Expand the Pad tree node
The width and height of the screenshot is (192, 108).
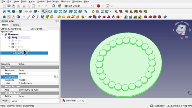point(9,44)
